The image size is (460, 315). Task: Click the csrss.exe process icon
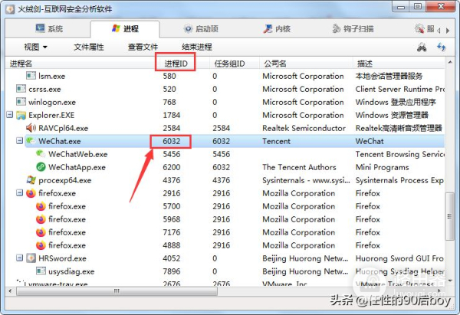pos(21,89)
